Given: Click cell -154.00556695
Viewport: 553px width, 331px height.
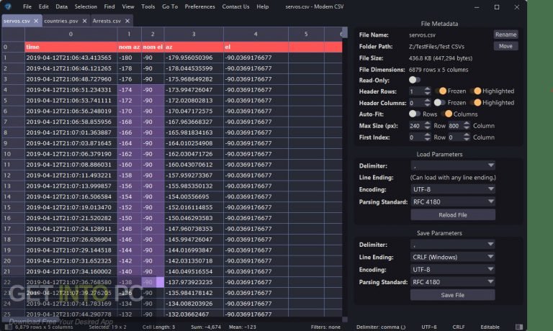Looking at the screenshot, I should [x=194, y=196].
